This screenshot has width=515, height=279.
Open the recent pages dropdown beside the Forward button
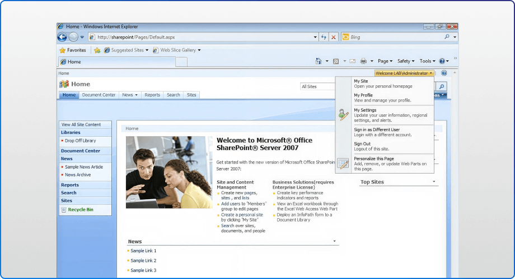(x=82, y=37)
